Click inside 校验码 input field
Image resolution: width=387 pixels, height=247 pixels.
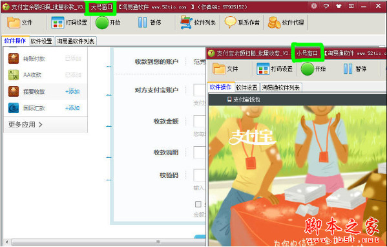pyautogui.click(x=200, y=175)
